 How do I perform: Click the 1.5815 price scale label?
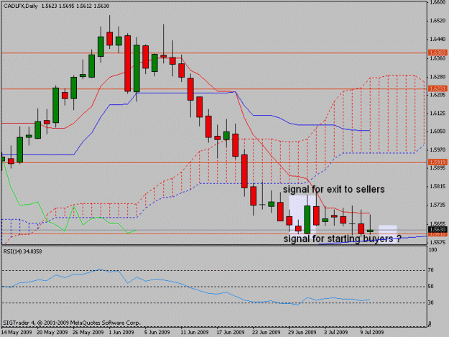438,186
